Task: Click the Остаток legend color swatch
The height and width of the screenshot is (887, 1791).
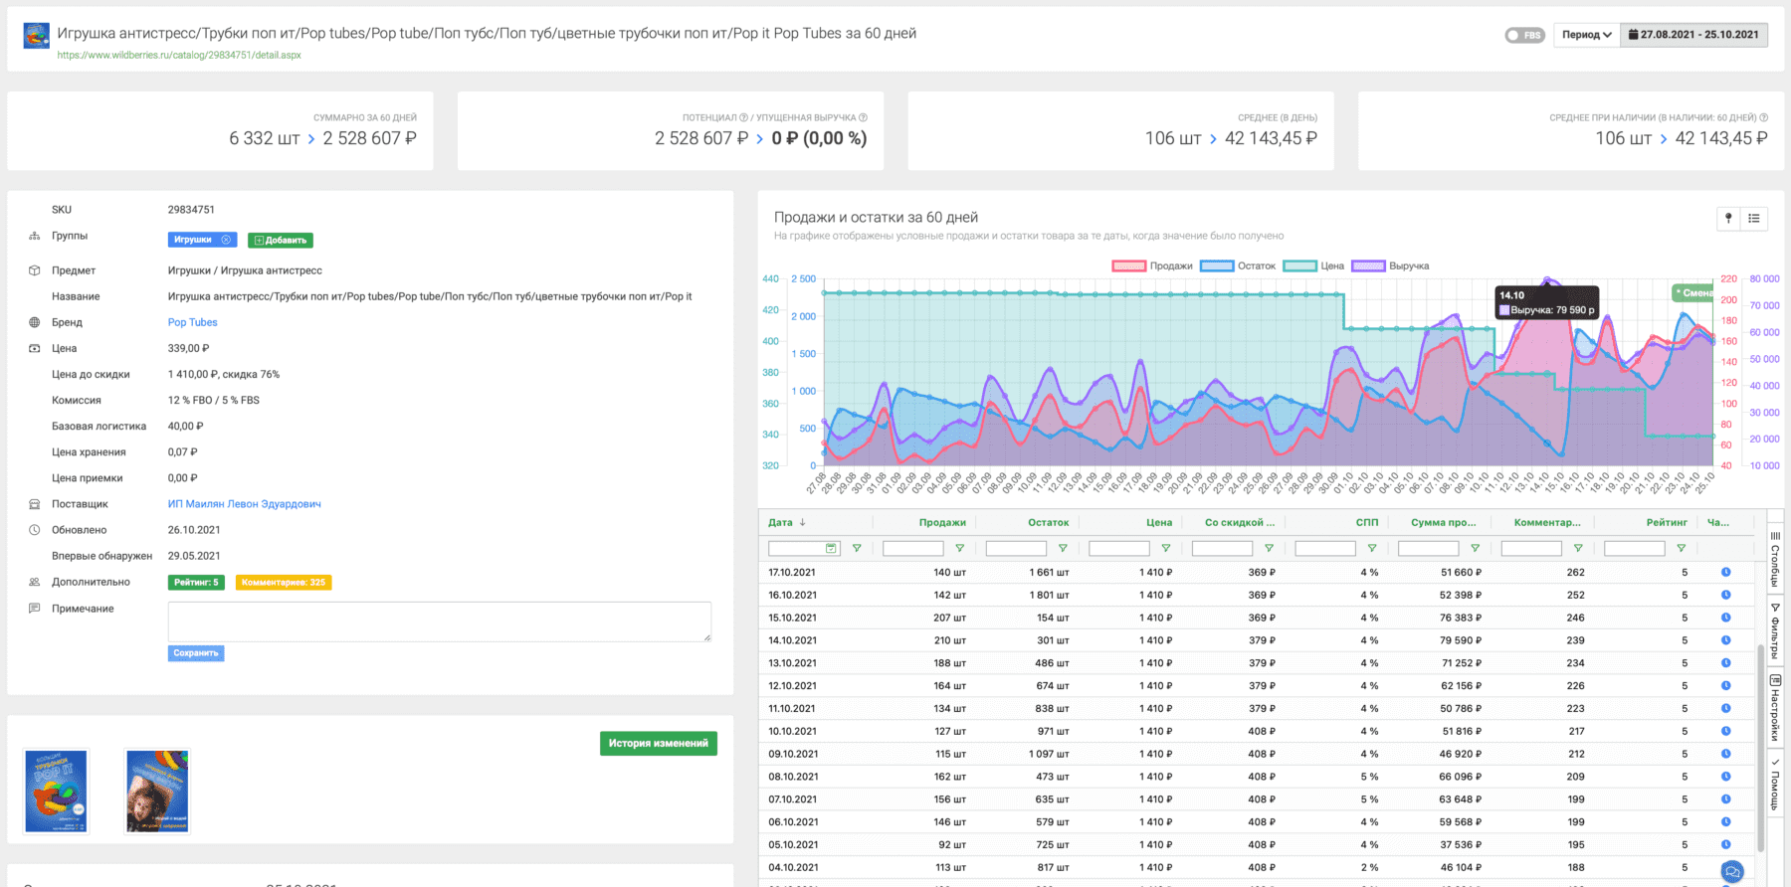Action: point(1217,266)
